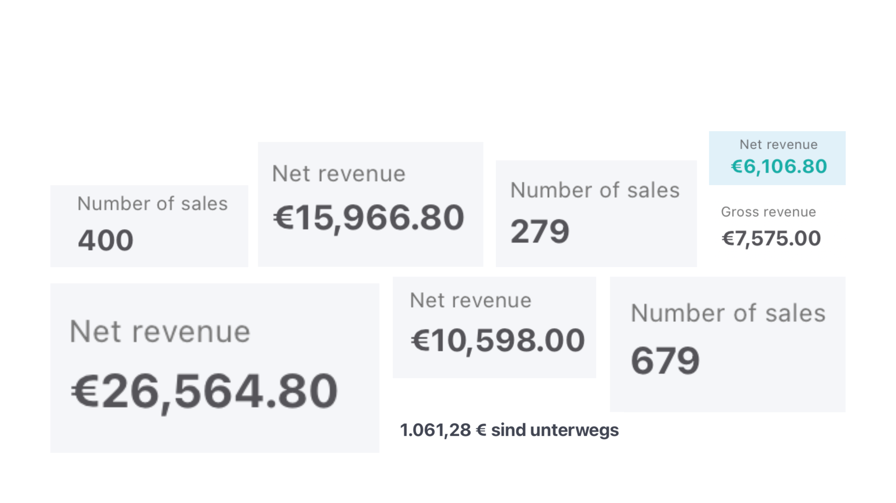Select the Net revenue label above €15,966.80
This screenshot has height=503, width=896.
pyautogui.click(x=339, y=174)
